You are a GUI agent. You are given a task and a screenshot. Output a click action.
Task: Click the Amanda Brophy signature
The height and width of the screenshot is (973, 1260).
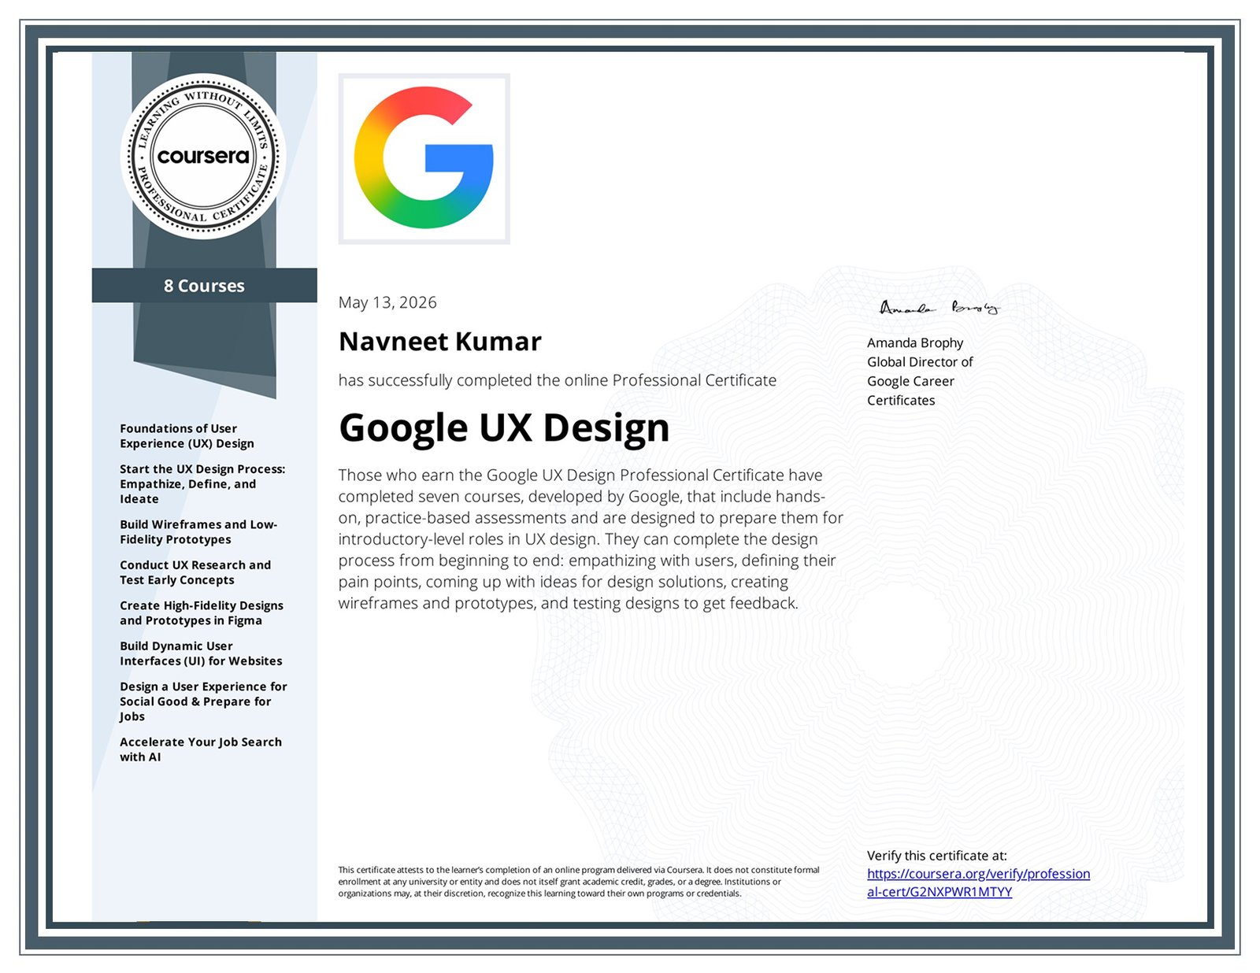(x=939, y=307)
